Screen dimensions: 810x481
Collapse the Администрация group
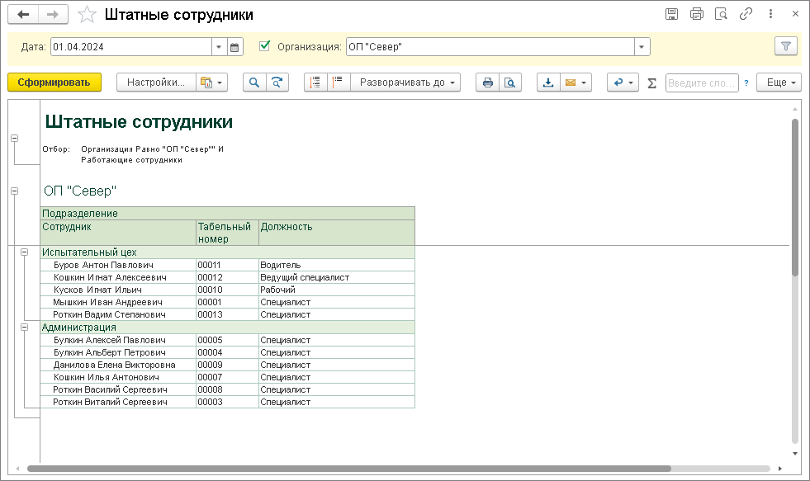(25, 328)
